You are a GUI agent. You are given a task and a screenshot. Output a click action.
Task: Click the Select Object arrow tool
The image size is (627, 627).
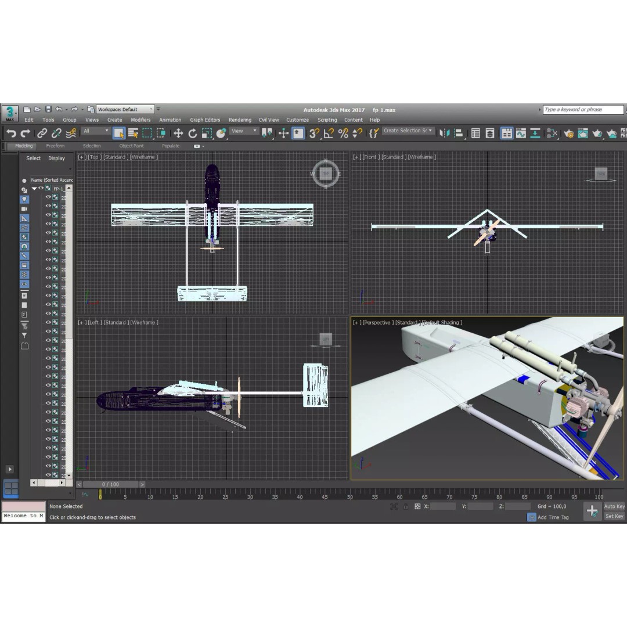[118, 132]
